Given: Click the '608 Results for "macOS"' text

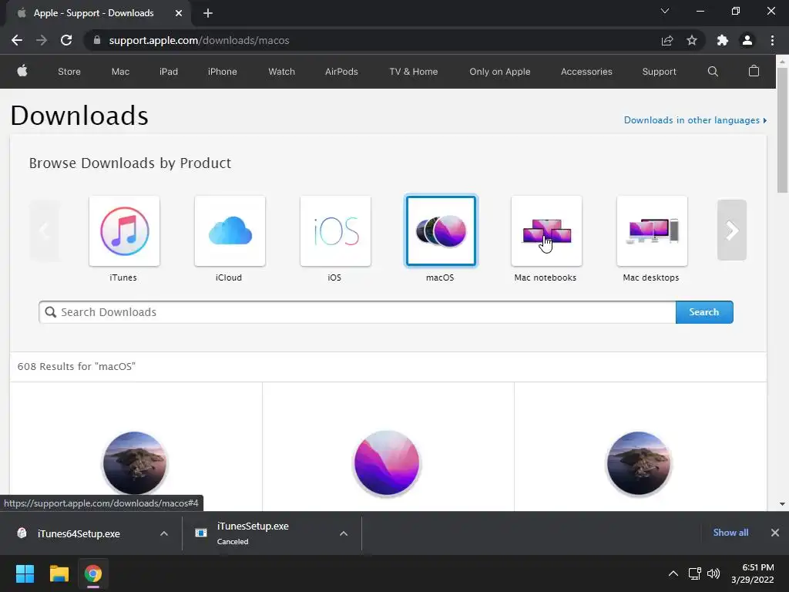Looking at the screenshot, I should tap(76, 366).
